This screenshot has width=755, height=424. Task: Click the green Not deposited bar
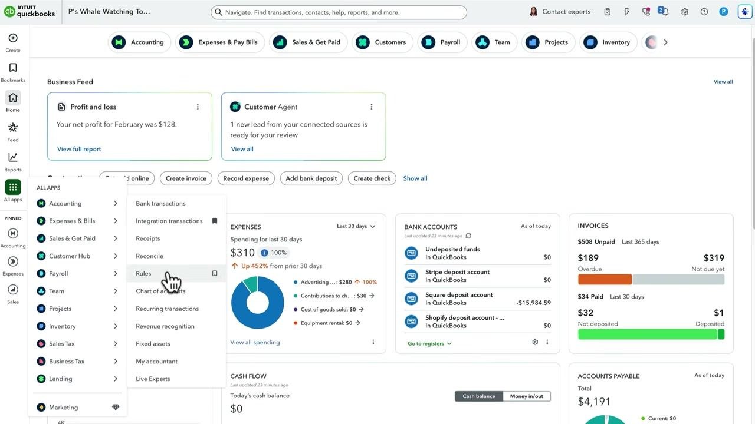(x=648, y=334)
